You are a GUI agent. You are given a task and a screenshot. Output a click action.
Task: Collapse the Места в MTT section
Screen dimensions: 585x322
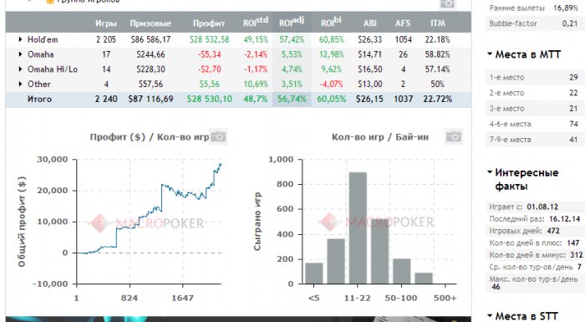[x=490, y=54]
